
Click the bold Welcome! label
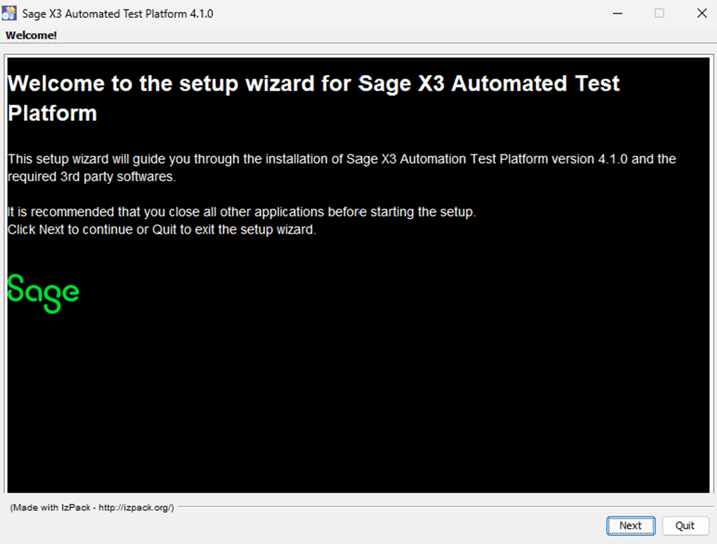coord(31,35)
